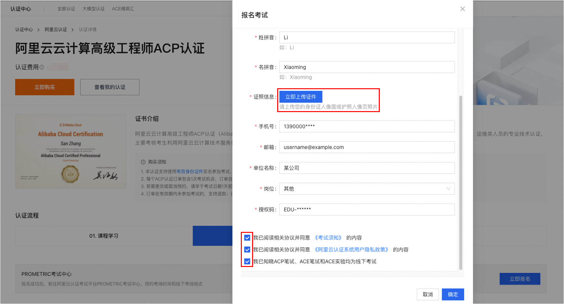Expand the 岗位 dropdown arrow
The width and height of the screenshot is (564, 304).
click(448, 189)
